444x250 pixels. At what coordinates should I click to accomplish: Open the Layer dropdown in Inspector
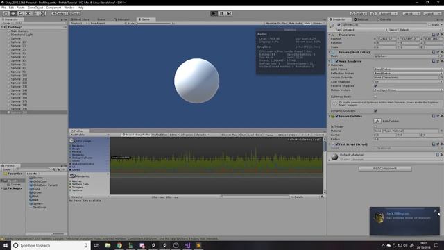420,30
